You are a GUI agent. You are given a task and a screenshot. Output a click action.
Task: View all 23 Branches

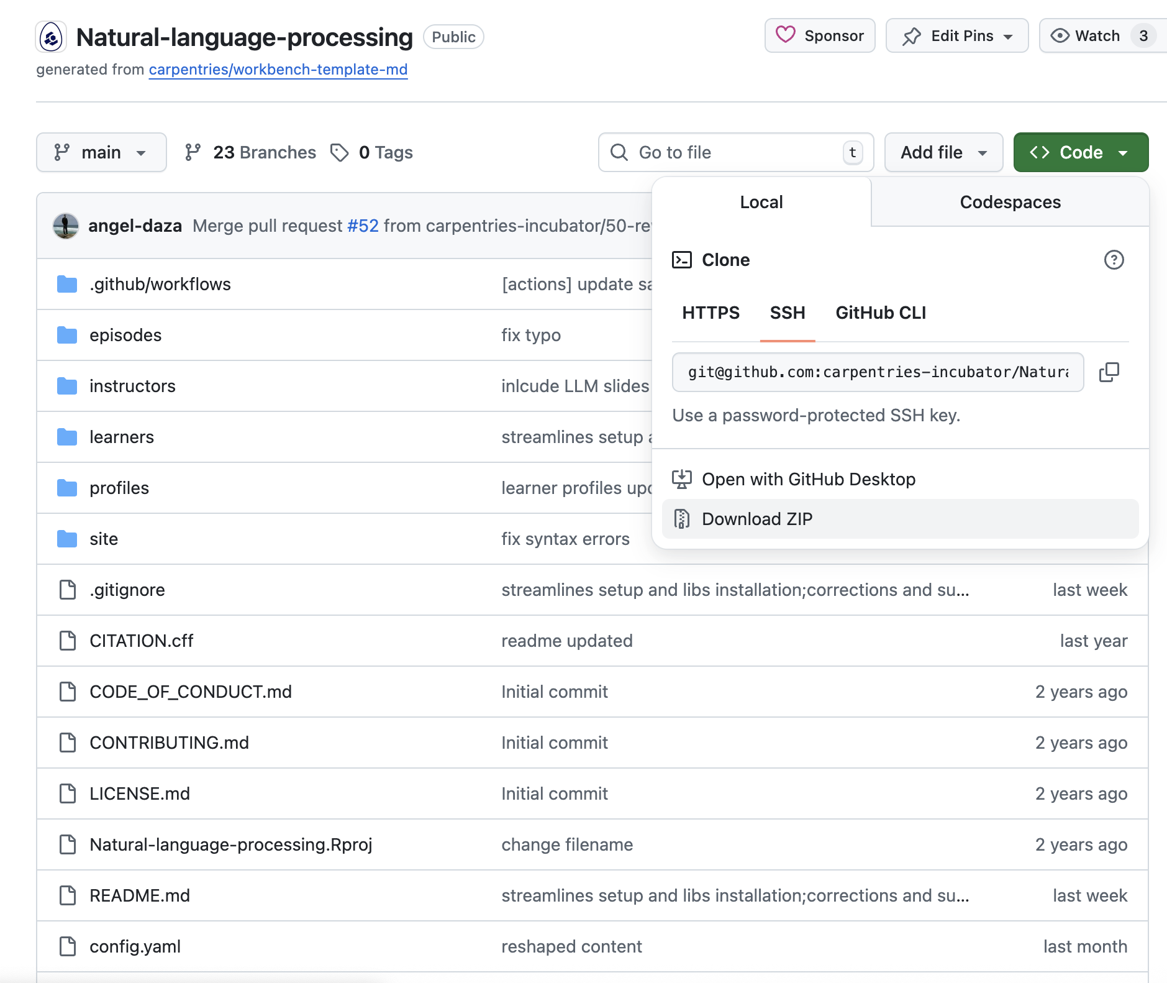point(251,153)
